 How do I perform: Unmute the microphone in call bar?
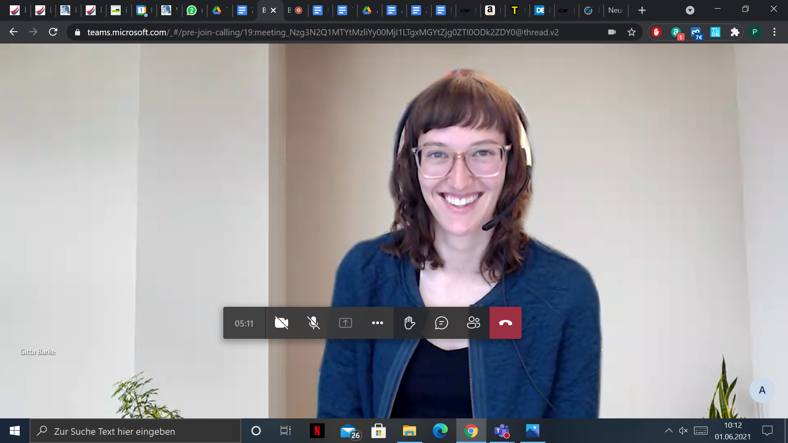314,323
